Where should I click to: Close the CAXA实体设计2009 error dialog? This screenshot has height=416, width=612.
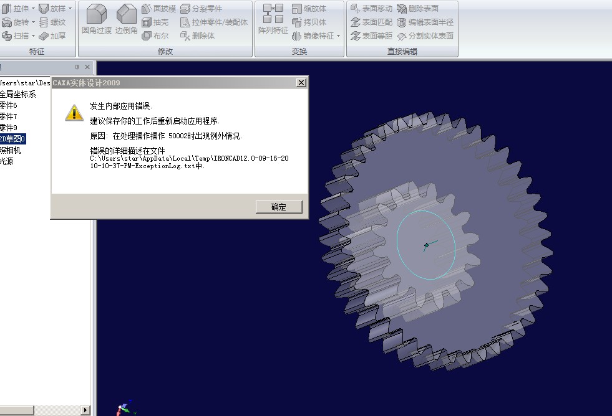(301, 83)
